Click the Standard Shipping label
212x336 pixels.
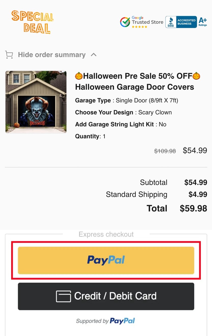click(137, 194)
